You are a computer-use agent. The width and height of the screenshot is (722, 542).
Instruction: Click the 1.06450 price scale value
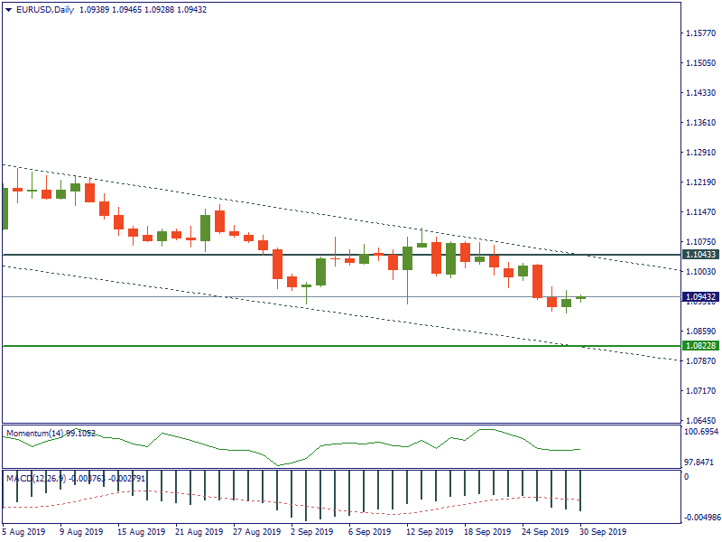700,421
